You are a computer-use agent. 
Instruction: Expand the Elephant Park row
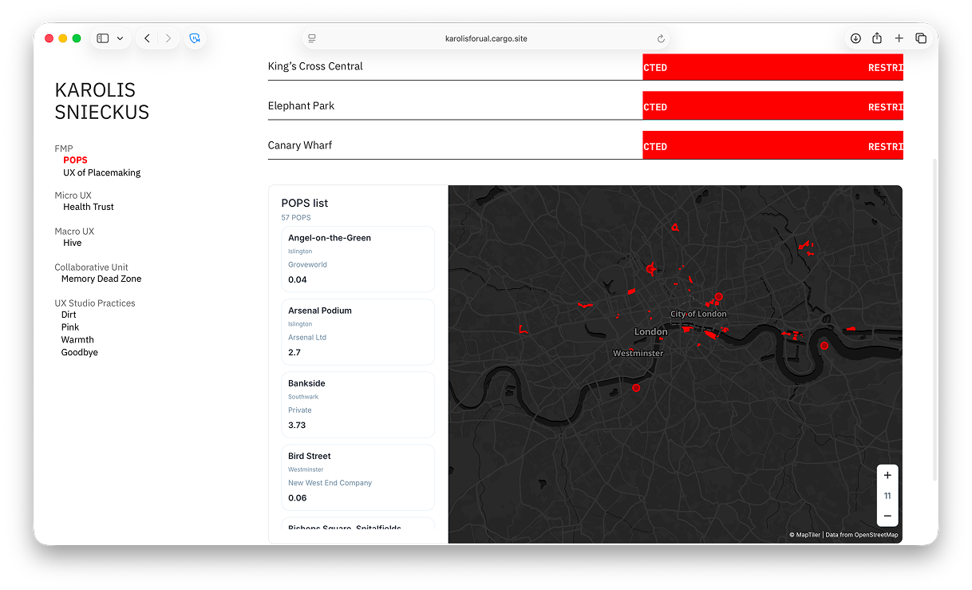586,105
